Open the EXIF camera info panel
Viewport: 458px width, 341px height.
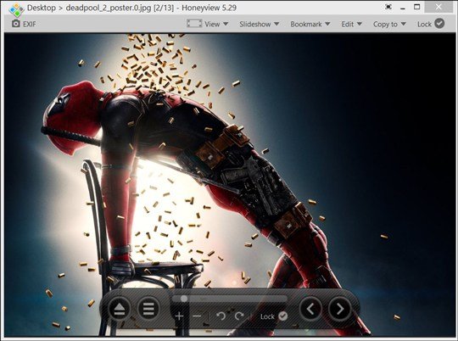(x=24, y=24)
